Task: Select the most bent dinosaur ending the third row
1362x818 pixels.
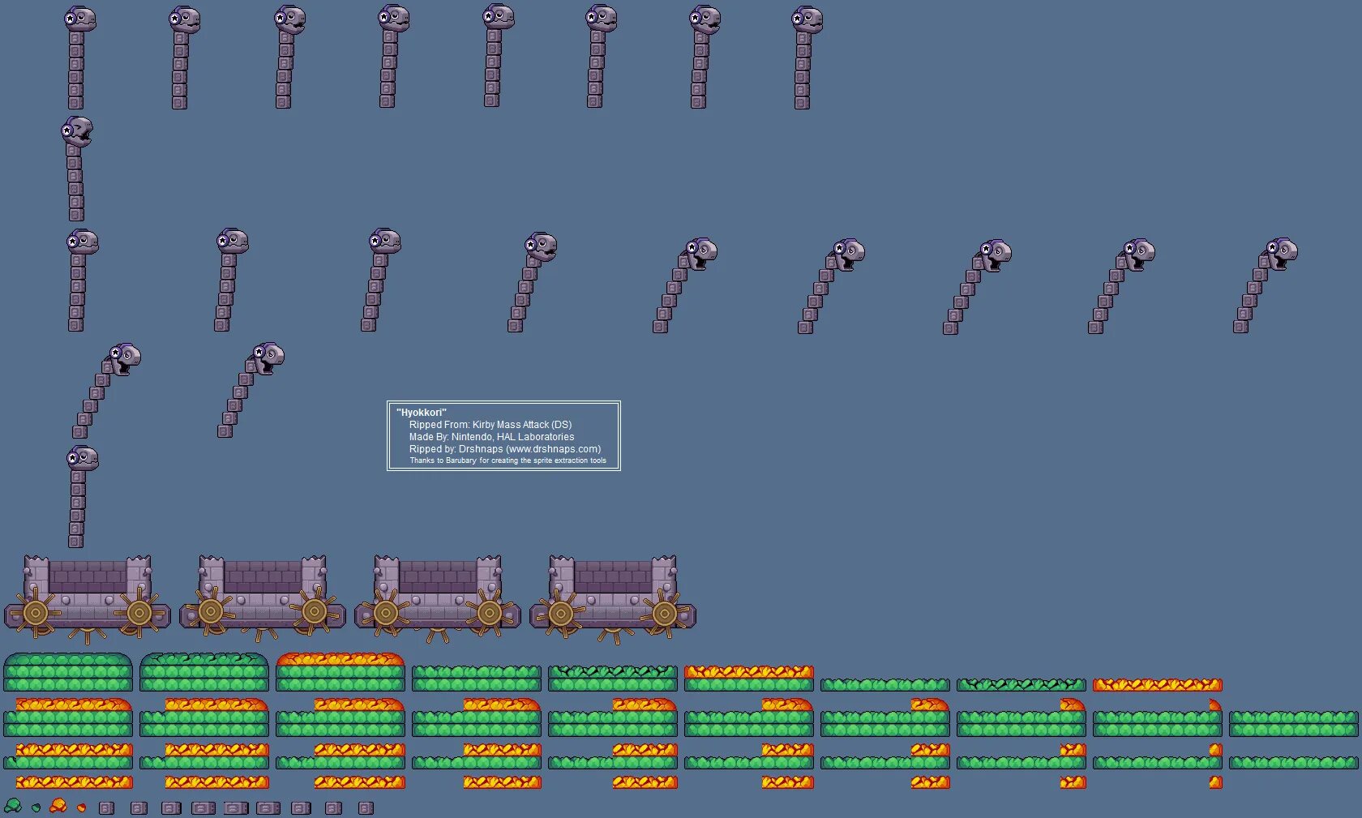Action: [1266, 285]
